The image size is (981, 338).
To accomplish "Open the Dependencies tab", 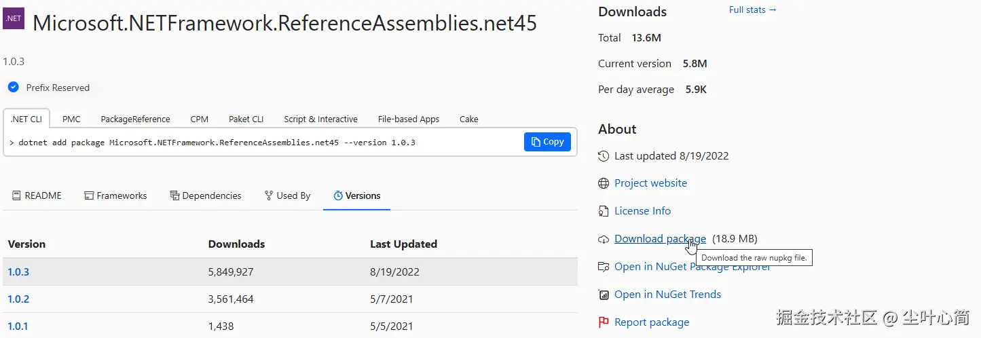I will 205,195.
